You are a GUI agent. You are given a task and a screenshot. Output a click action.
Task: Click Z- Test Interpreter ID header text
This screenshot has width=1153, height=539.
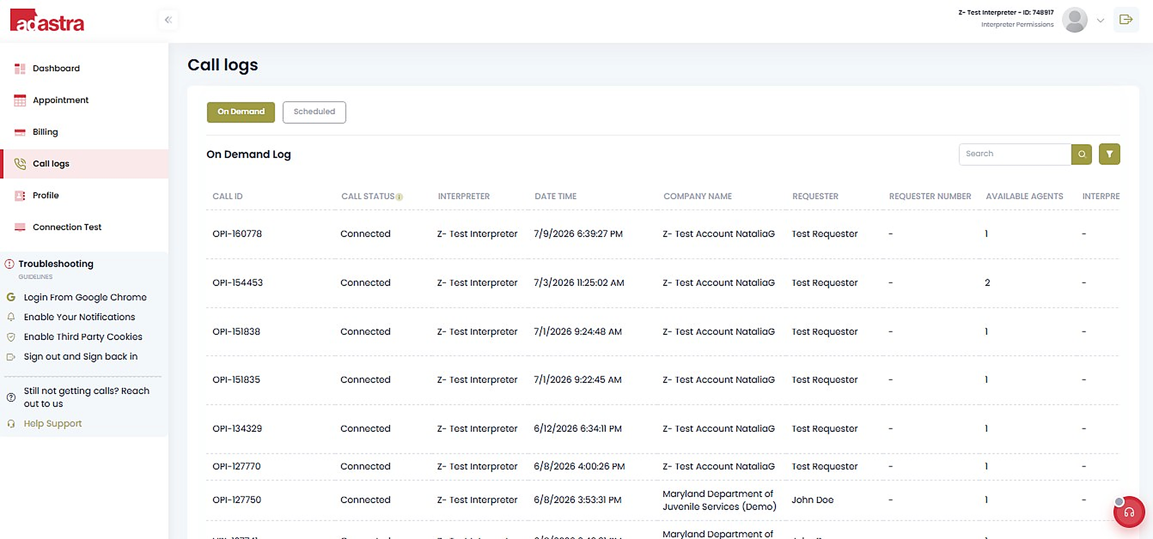[1006, 12]
